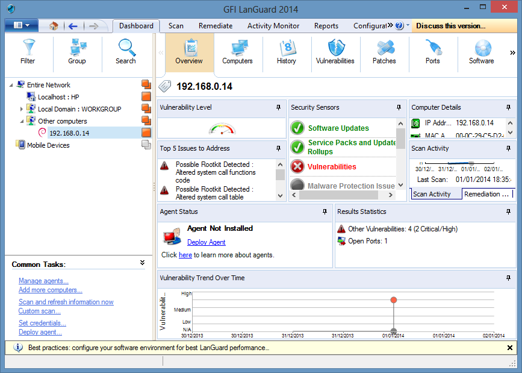Click the vulnerability level gauge
The width and height of the screenshot is (522, 373).
pos(222,129)
